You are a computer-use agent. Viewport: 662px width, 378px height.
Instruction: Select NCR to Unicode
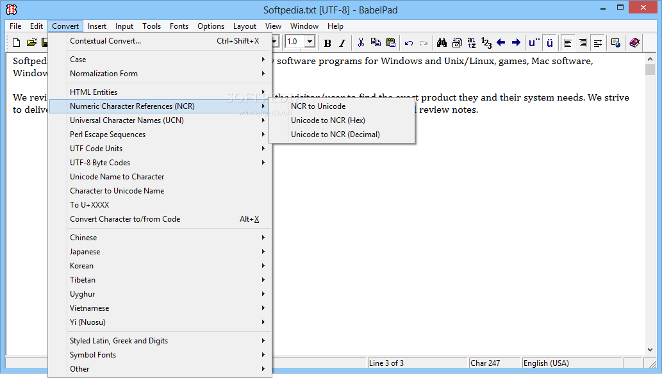[342, 106]
